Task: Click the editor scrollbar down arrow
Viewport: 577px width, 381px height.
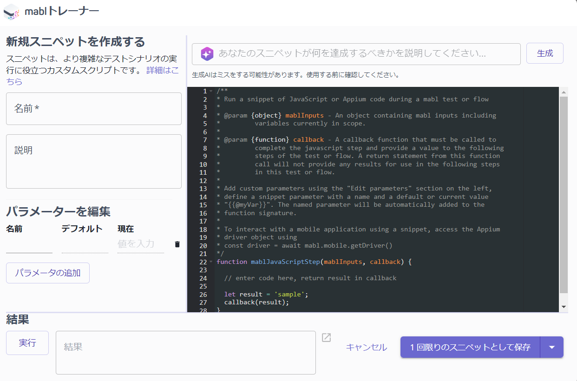Action: click(564, 307)
